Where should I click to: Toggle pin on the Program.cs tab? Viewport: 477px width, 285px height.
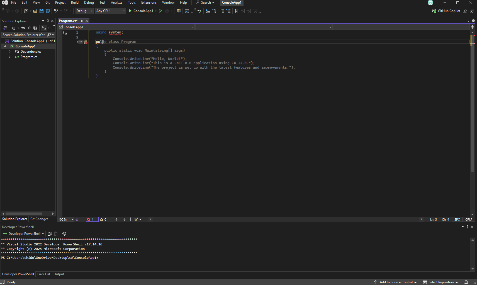click(x=82, y=21)
